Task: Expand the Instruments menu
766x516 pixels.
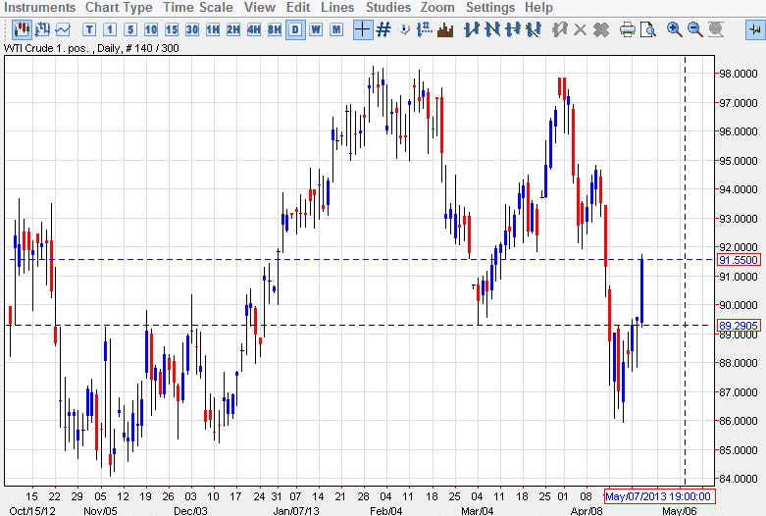Action: (x=40, y=8)
